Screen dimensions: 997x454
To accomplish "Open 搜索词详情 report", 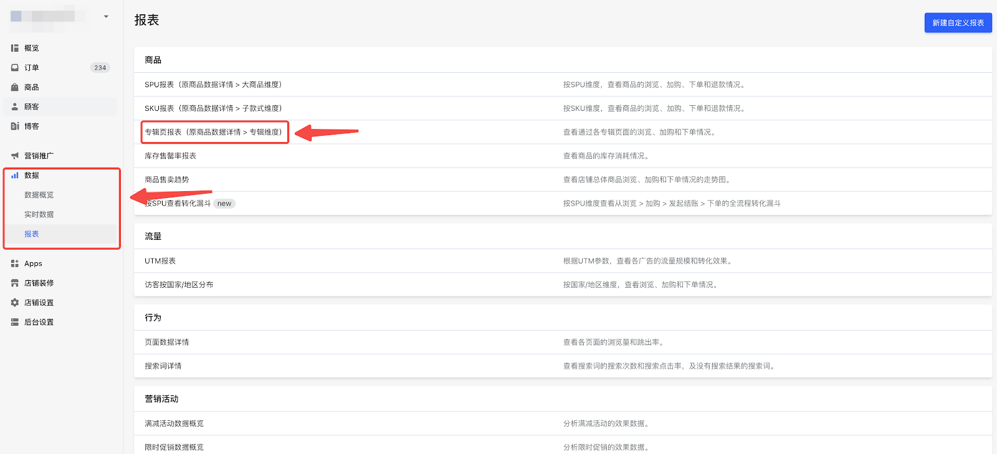I will 163,366.
